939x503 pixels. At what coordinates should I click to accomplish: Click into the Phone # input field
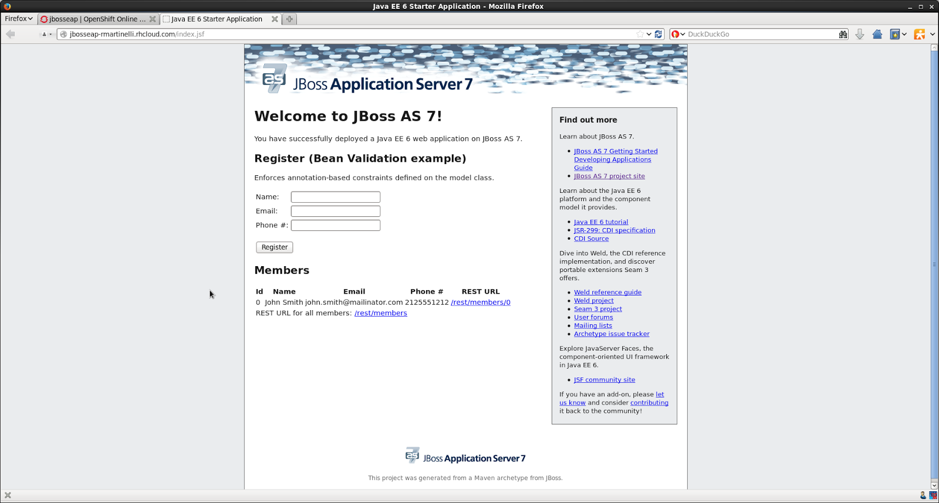[x=336, y=225]
